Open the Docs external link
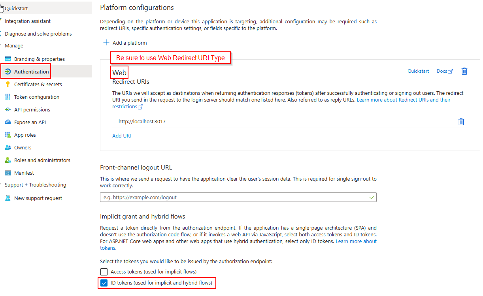Screen dimensions: 483x296 (445, 71)
